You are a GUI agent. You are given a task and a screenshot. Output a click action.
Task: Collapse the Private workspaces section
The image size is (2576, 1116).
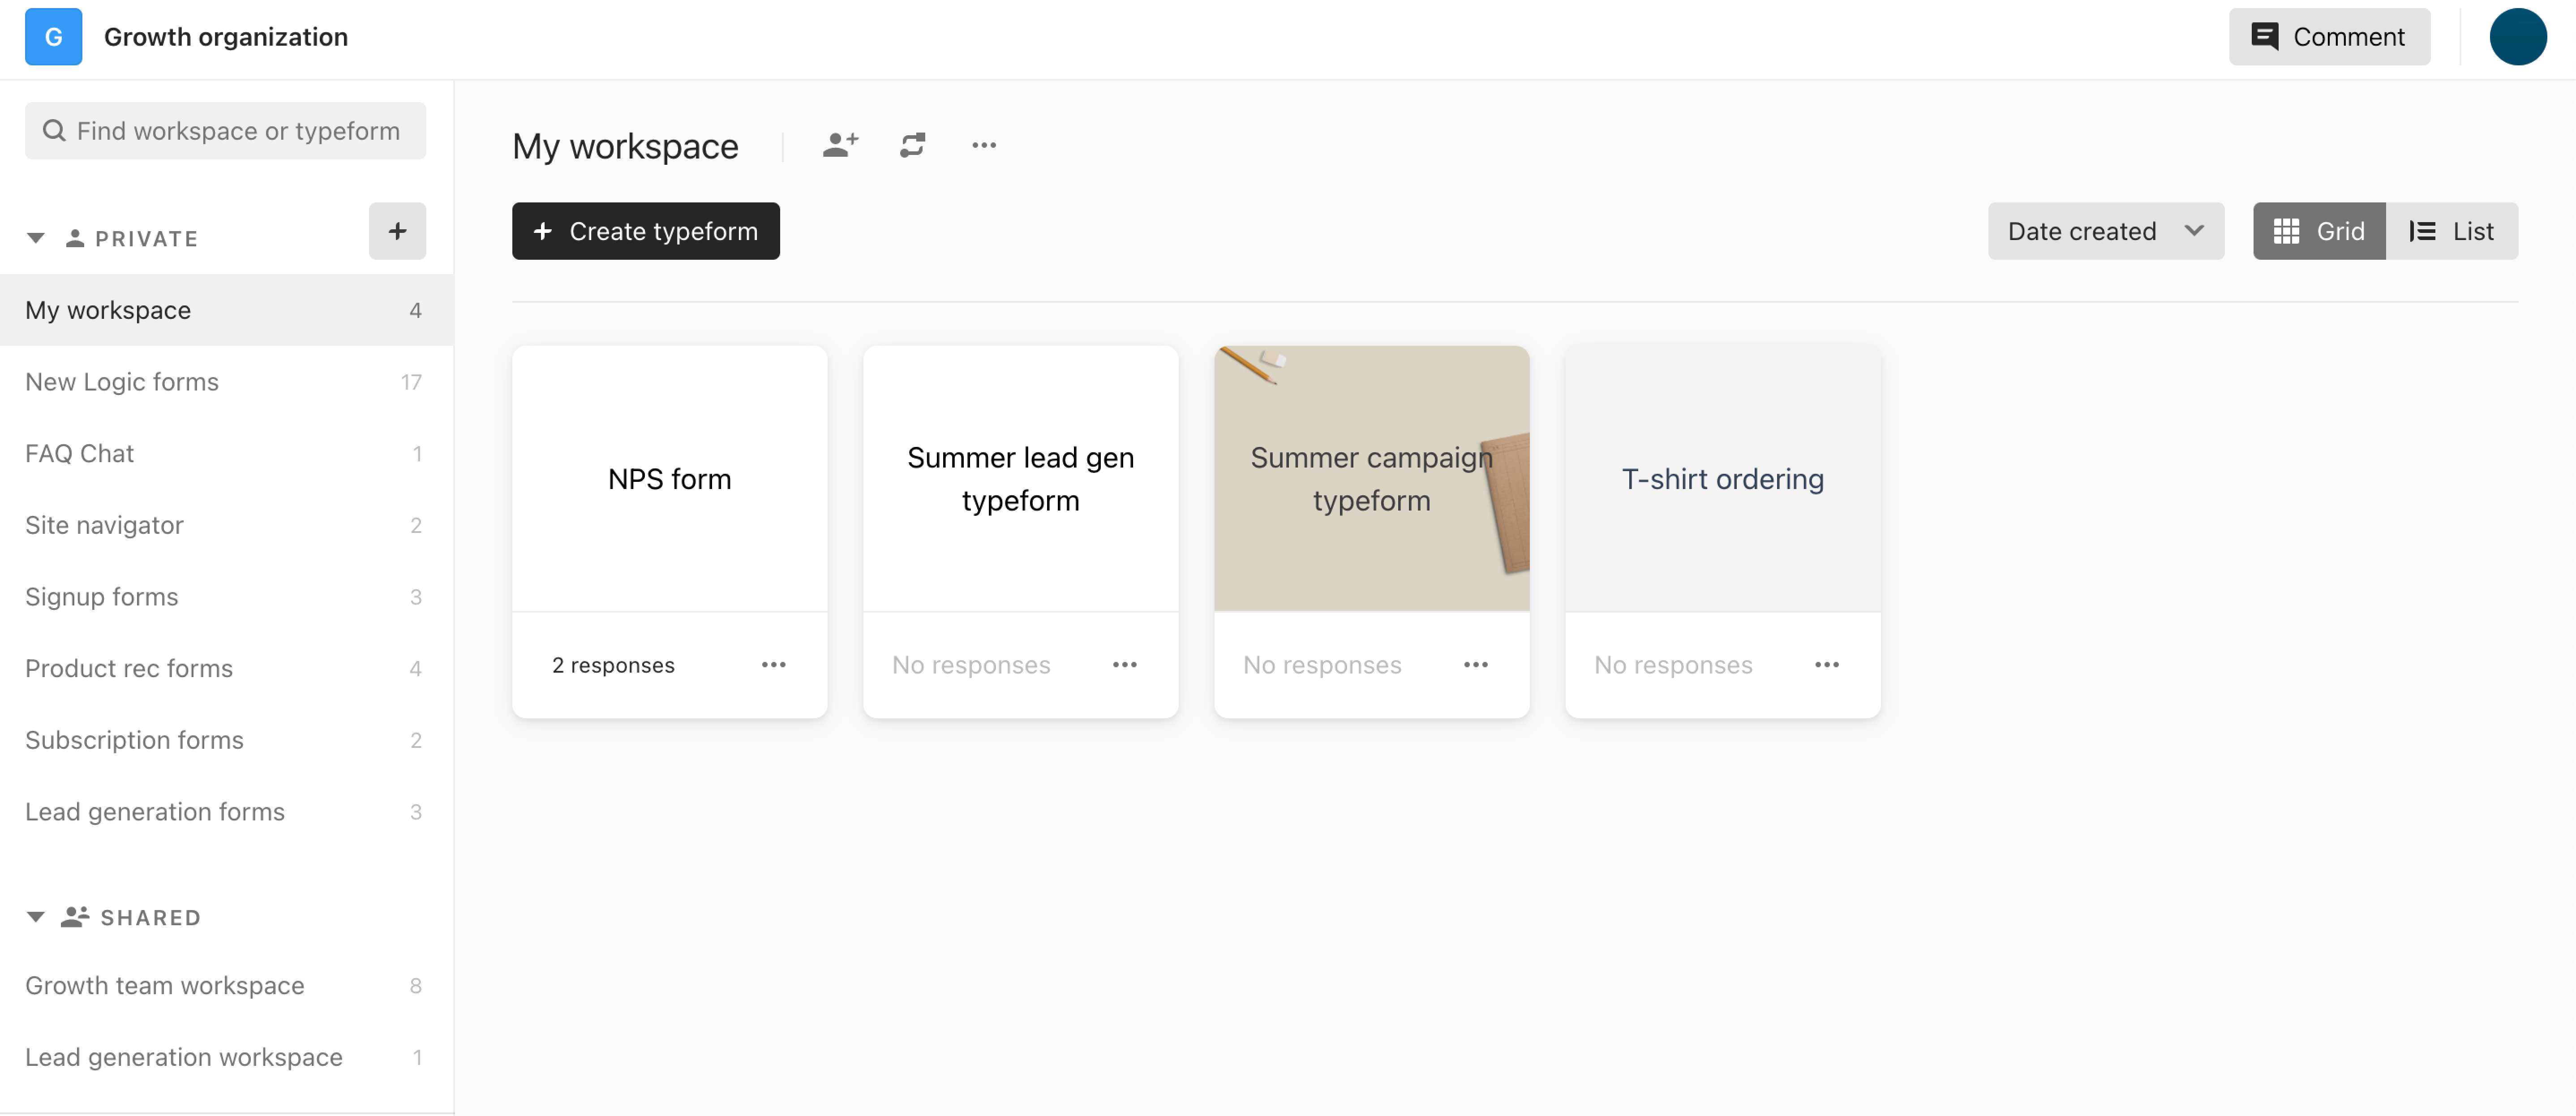tap(36, 238)
